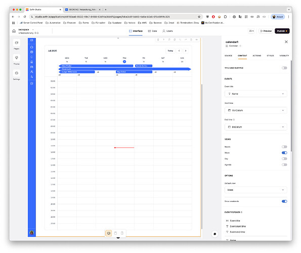
Task: Turn off Show weekends toggle
Action: (284, 201)
